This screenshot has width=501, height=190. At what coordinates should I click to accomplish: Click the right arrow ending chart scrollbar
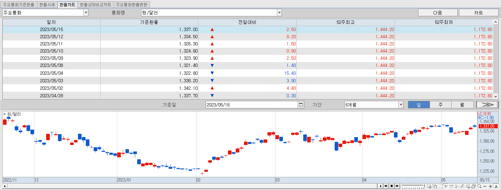(380, 186)
